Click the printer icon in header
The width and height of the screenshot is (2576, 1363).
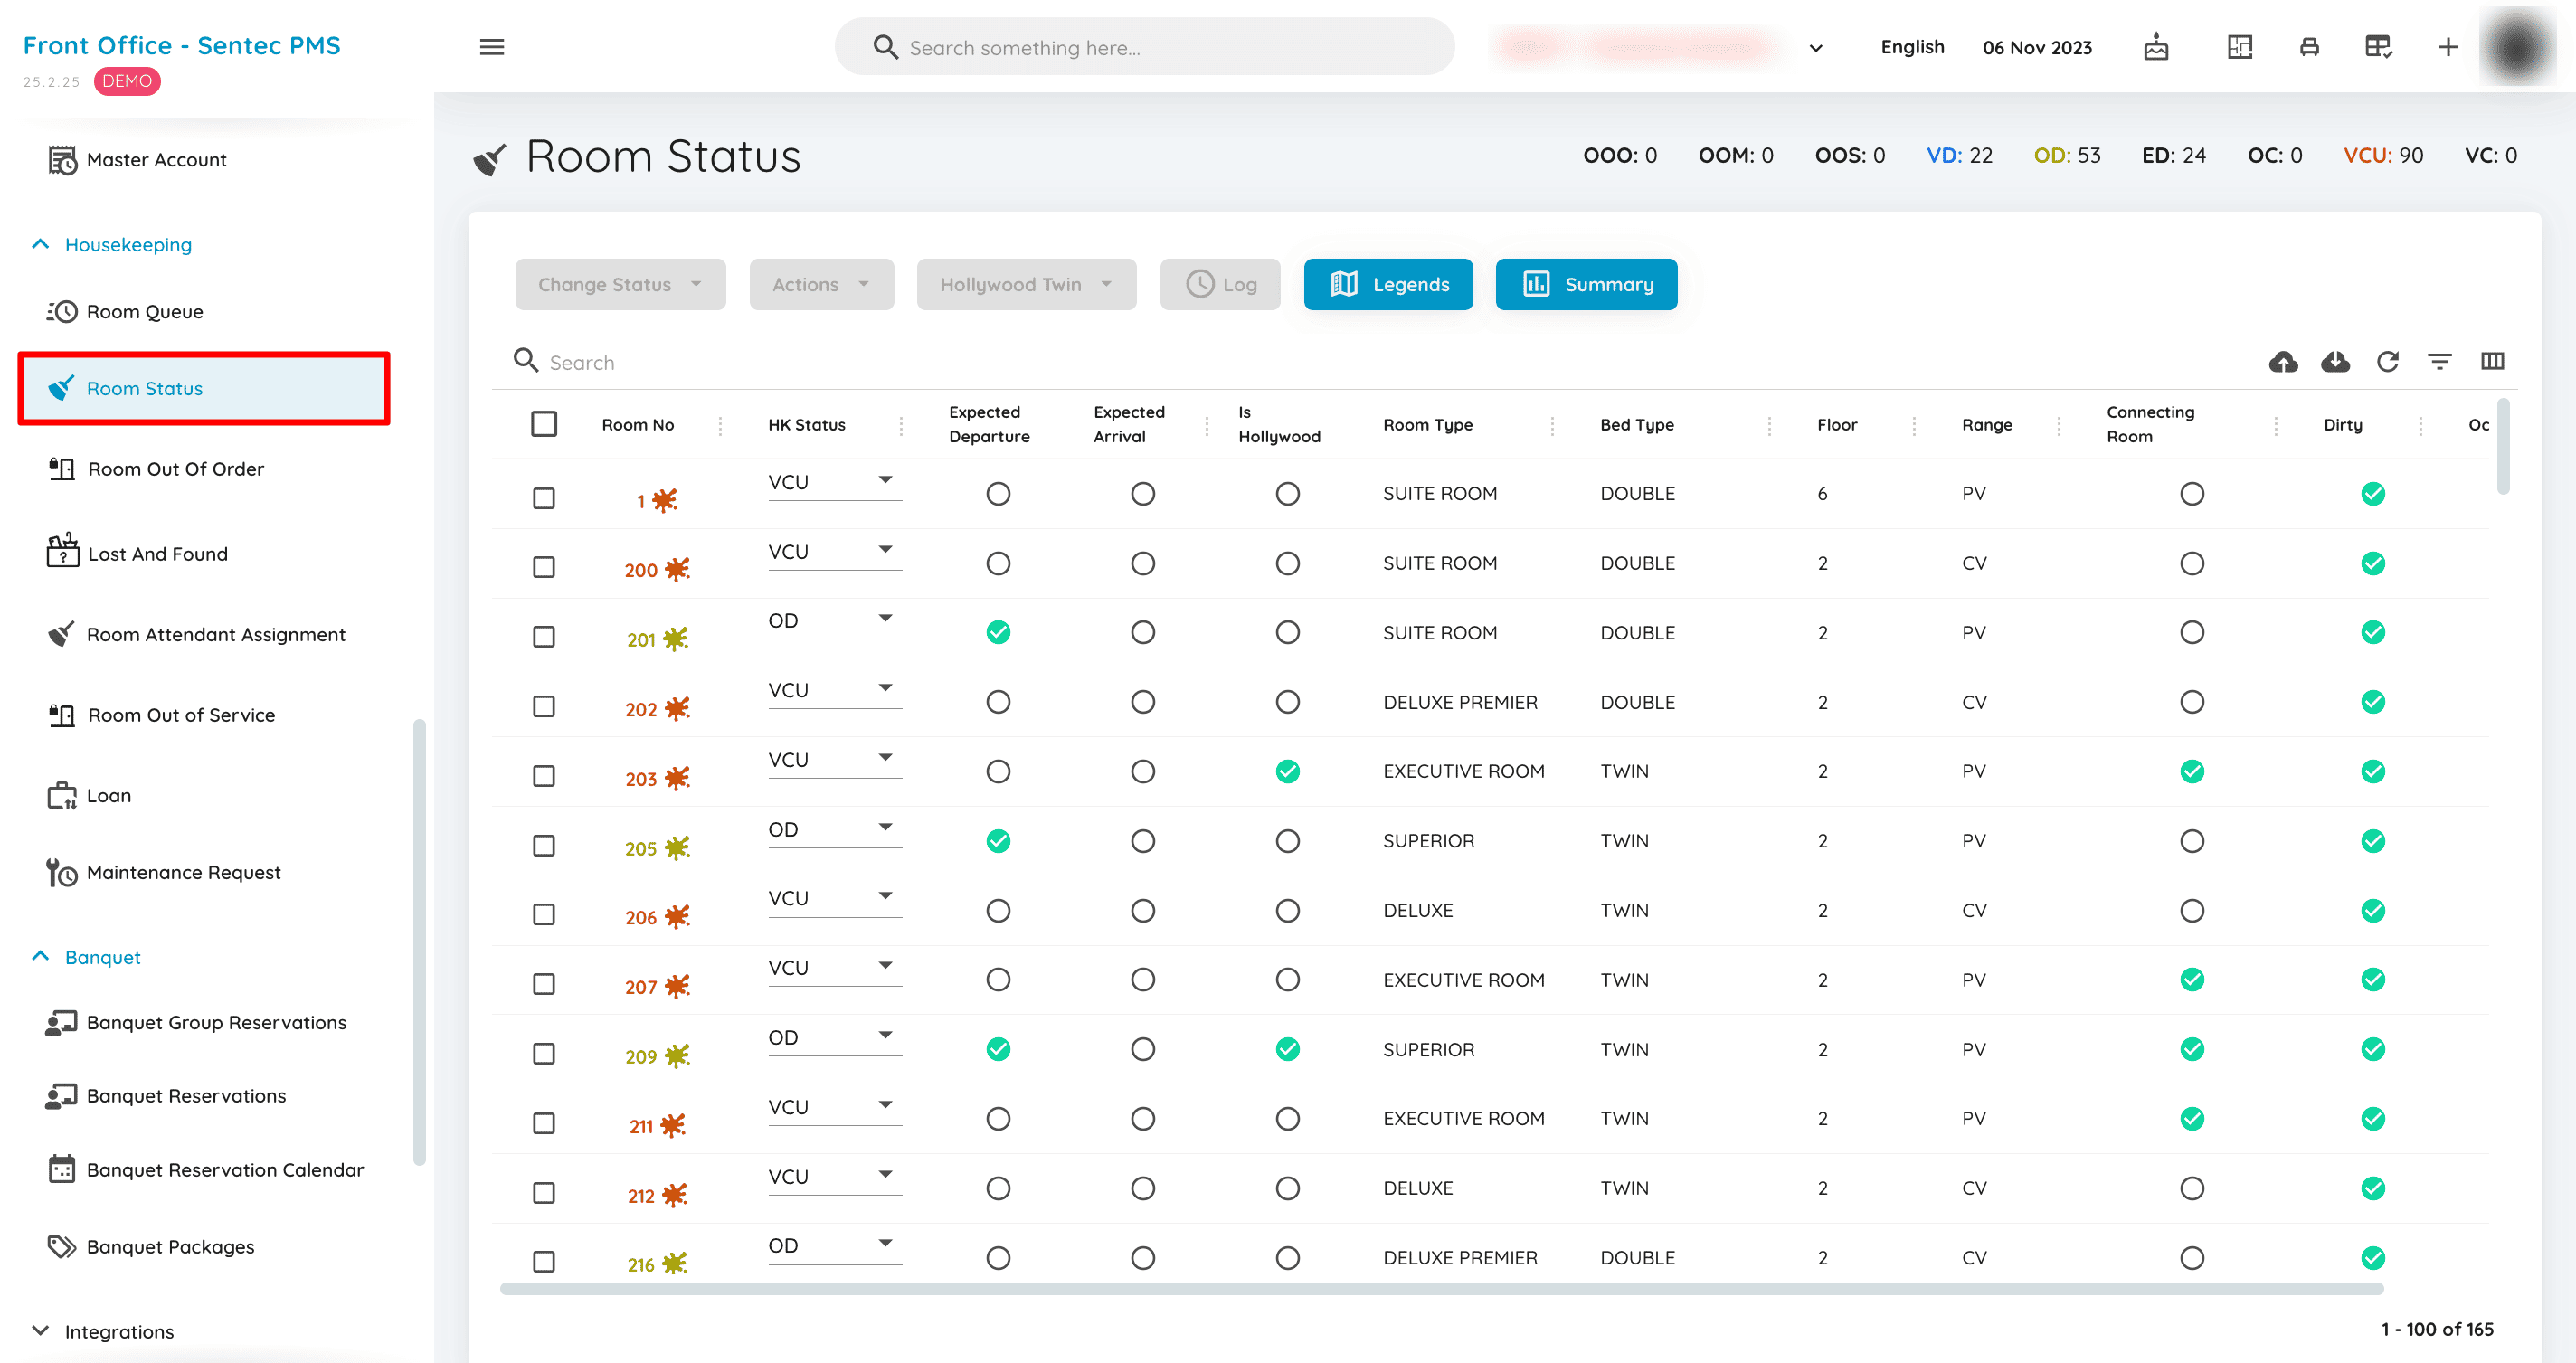point(2308,47)
